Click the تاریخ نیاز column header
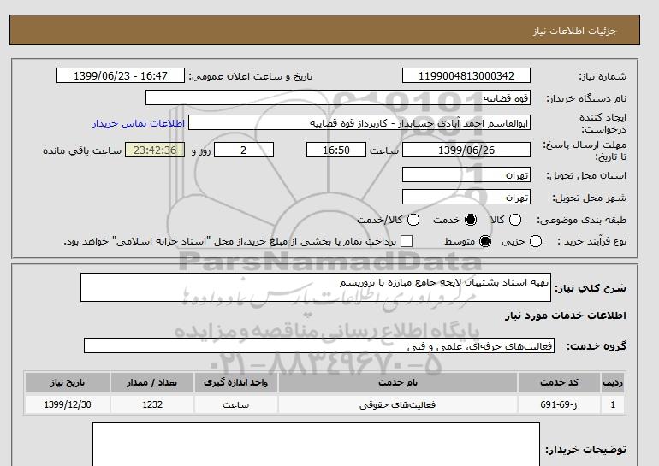The image size is (659, 466). 68,382
